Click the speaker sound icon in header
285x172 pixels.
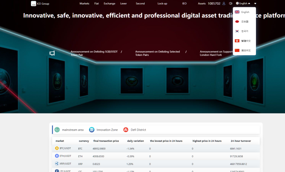(230, 4)
